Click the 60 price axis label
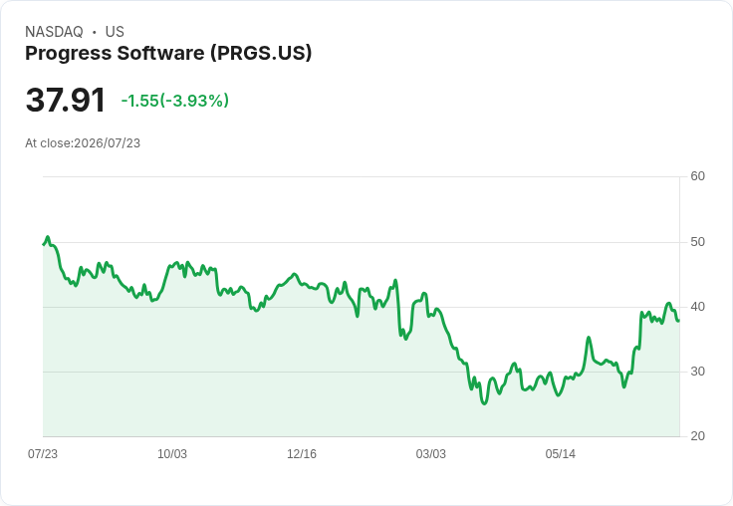Image resolution: width=733 pixels, height=506 pixels. [697, 176]
